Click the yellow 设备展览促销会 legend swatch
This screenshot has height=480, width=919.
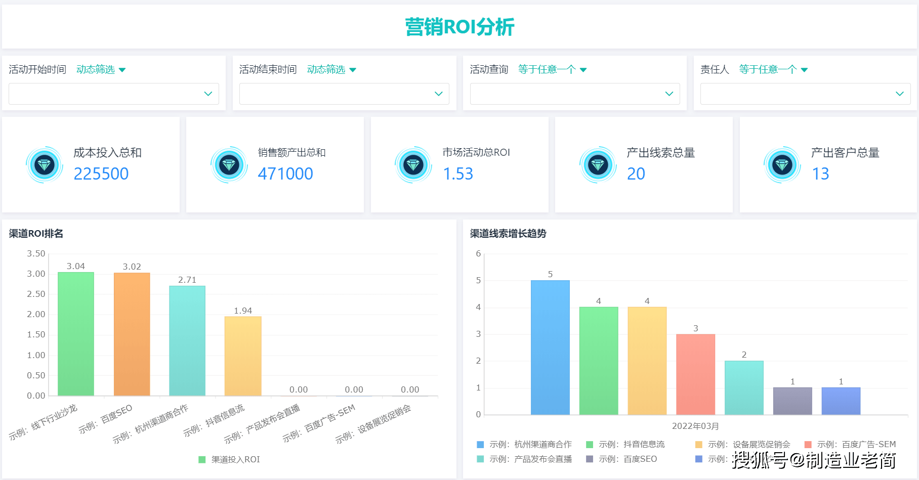coord(698,444)
